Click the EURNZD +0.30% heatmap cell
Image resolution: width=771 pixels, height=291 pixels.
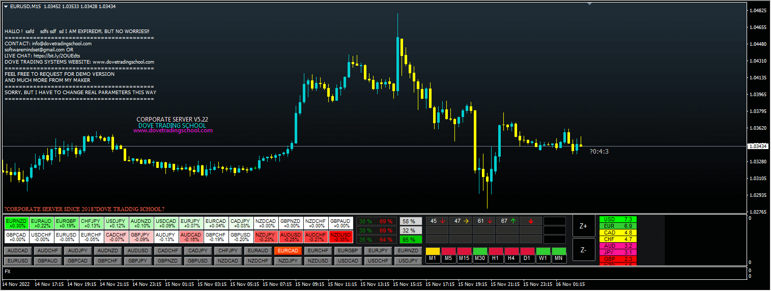point(16,223)
